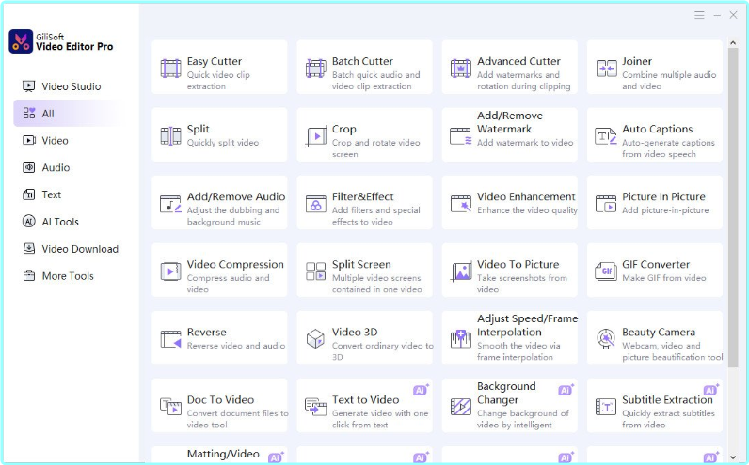Click the Filter&Effect icon
Viewport: 749px width, 465px height.
pyautogui.click(x=316, y=204)
